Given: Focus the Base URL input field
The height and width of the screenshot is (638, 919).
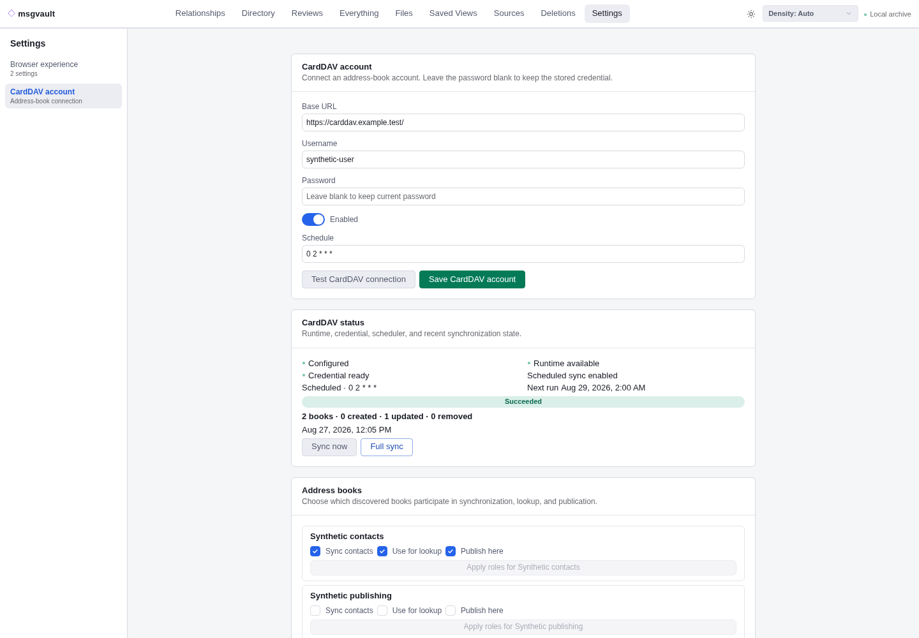Looking at the screenshot, I should pyautogui.click(x=523, y=122).
